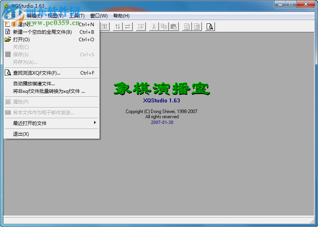Click the document with curved arrow toolbar icon
Screen dimensions: 318x227
[x=197, y=27]
